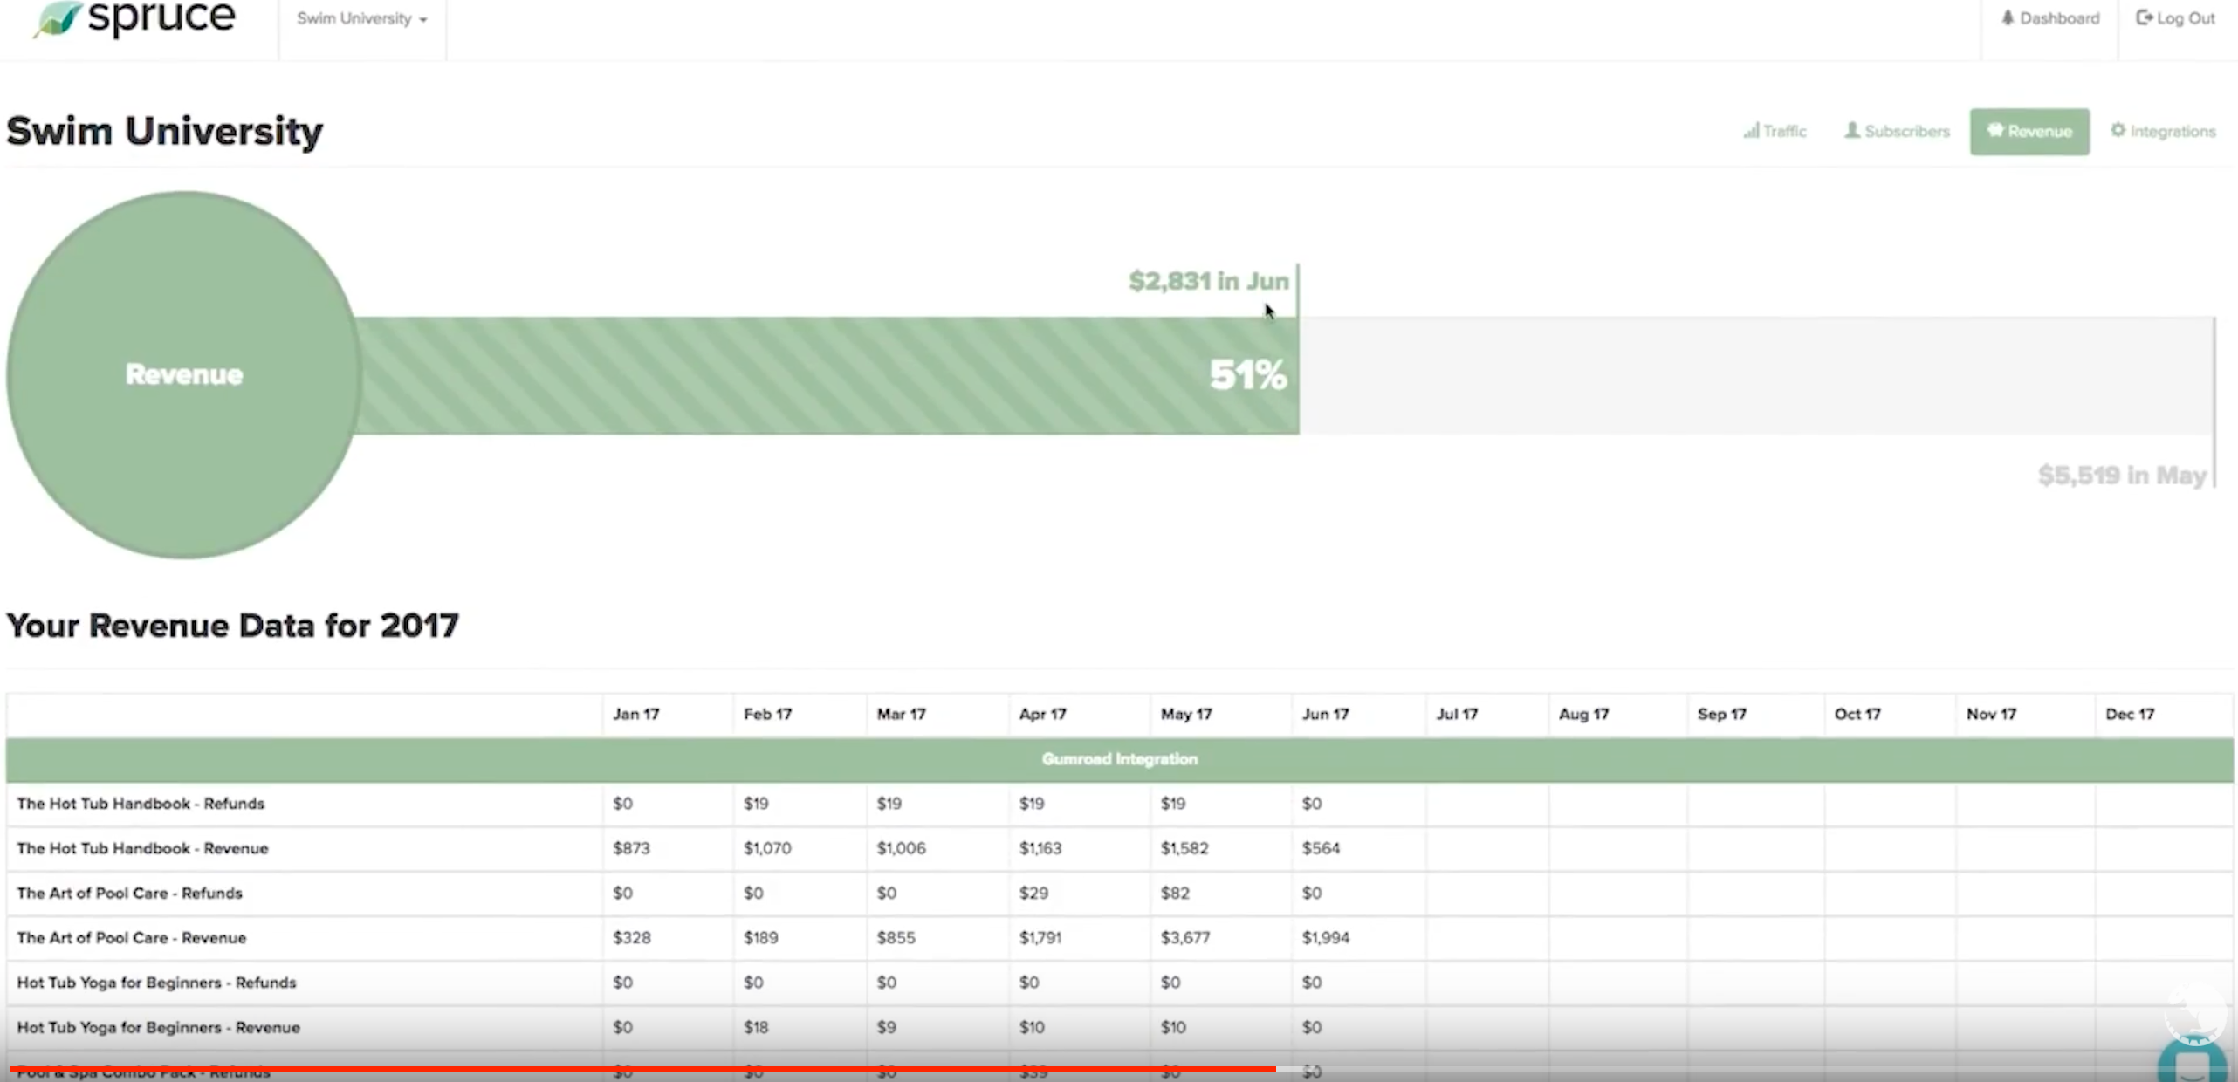Viewport: 2238px width, 1082px height.
Task: Expand the Swim University site dropdown
Action: pyautogui.click(x=361, y=19)
